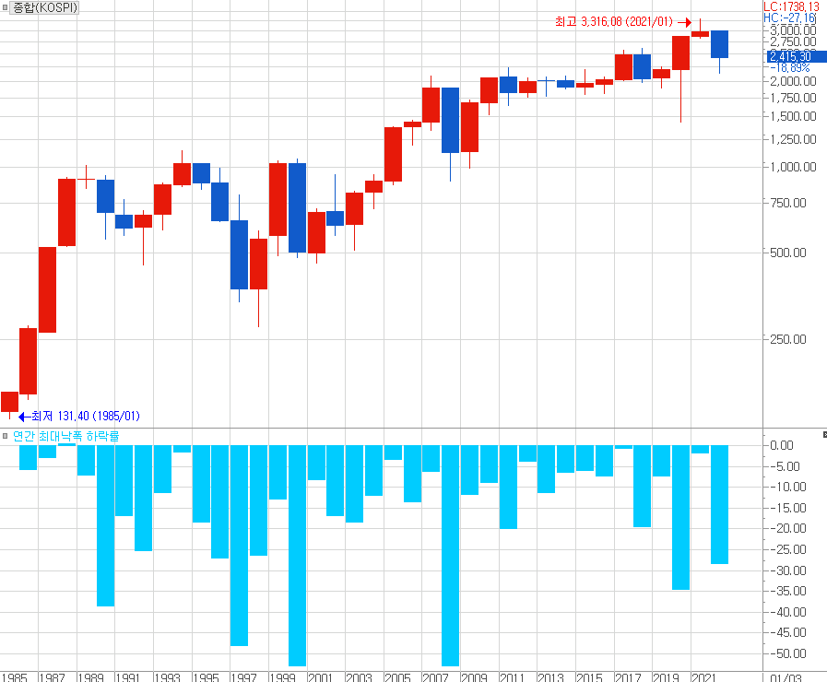
Task: Click the HC:-27.16 readout
Action: pyautogui.click(x=792, y=18)
